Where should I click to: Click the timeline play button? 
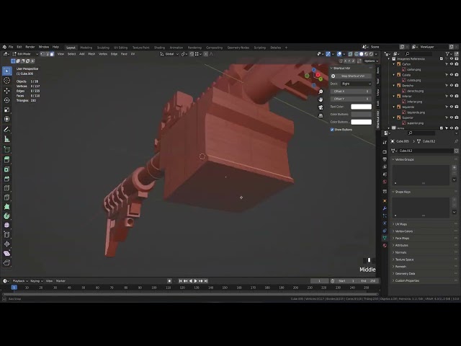196,281
